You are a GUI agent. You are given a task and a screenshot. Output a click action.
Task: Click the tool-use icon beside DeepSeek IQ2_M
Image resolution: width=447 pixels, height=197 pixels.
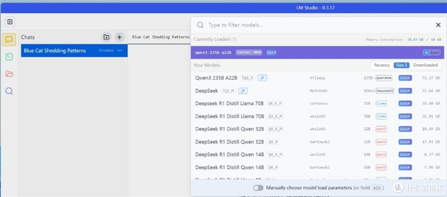pyautogui.click(x=243, y=91)
